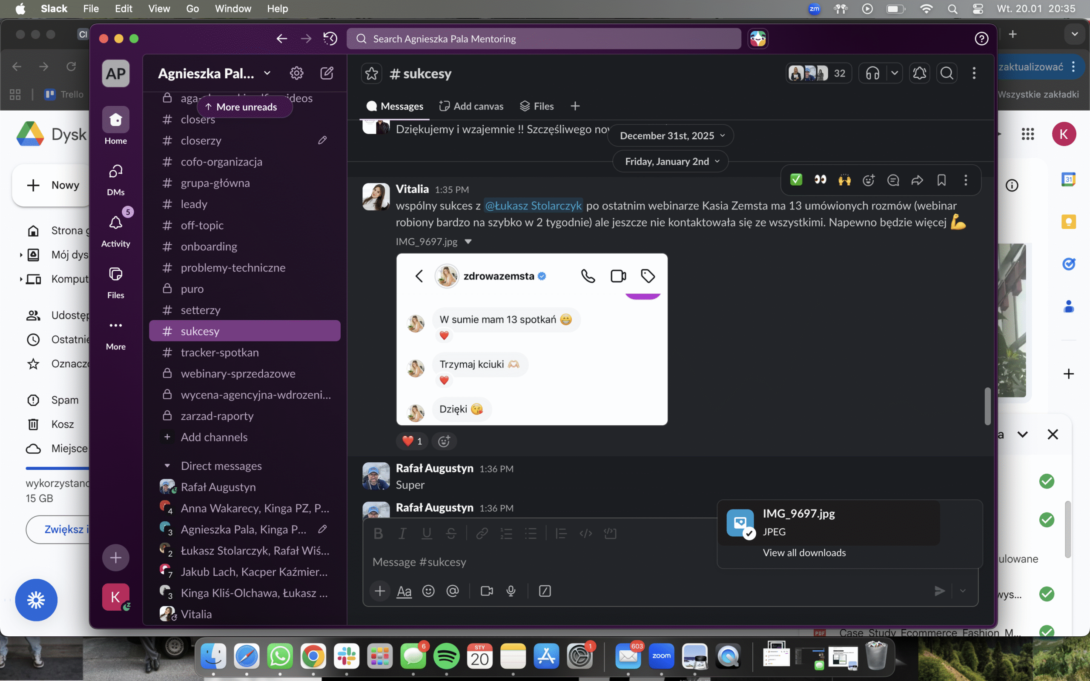Click View all downloads link
1090x681 pixels.
[804, 552]
